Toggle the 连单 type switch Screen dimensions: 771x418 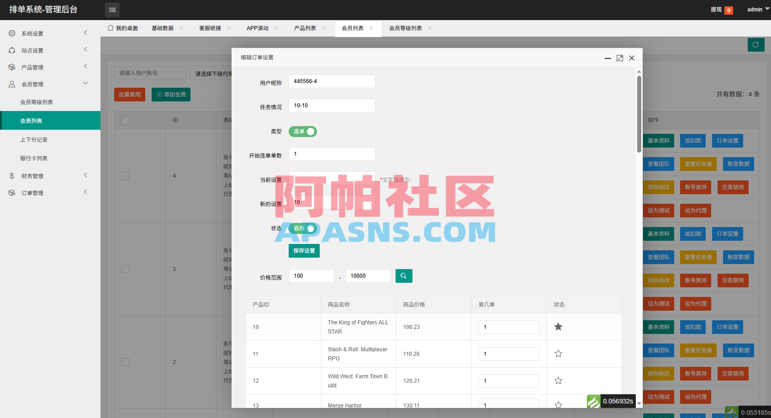click(303, 132)
